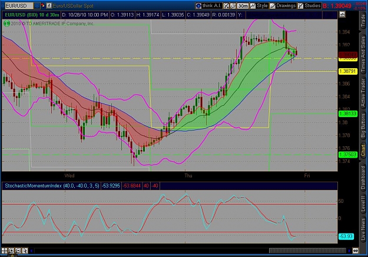The width and height of the screenshot is (368, 257).
Task: Click the left scroll arrow of time scrollbar
Action: 31,251
